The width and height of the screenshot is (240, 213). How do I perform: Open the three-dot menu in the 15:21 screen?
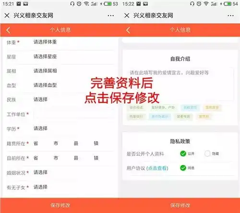click(x=111, y=16)
